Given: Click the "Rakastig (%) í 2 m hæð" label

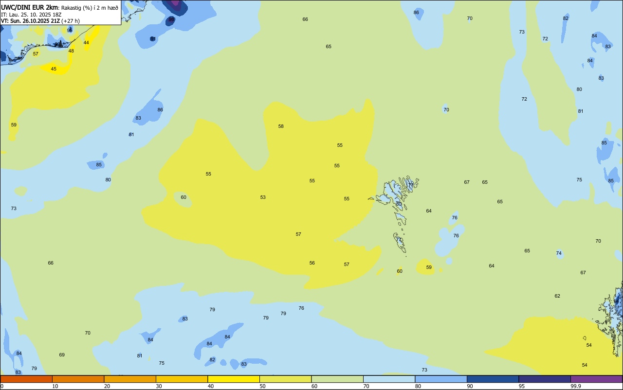Looking at the screenshot, I should click(x=90, y=8).
